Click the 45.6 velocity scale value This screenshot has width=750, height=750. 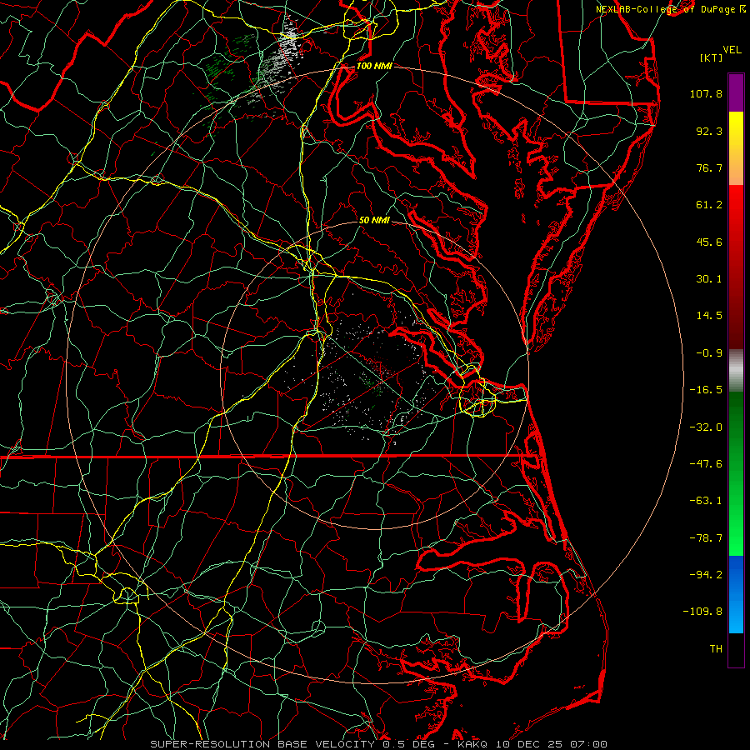tap(709, 242)
